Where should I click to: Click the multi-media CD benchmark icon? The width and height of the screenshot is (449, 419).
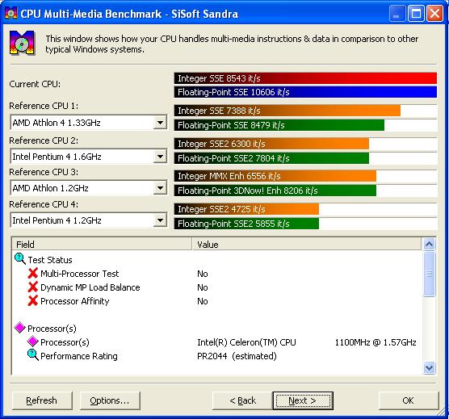coord(23,42)
